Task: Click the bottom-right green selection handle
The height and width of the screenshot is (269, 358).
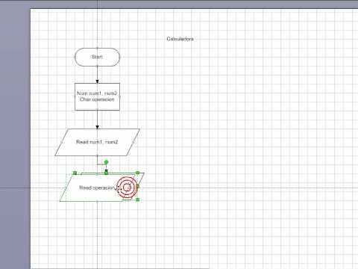Action: (x=138, y=200)
